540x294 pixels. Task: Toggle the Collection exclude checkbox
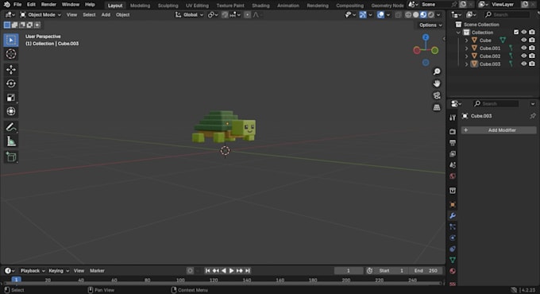(x=516, y=32)
